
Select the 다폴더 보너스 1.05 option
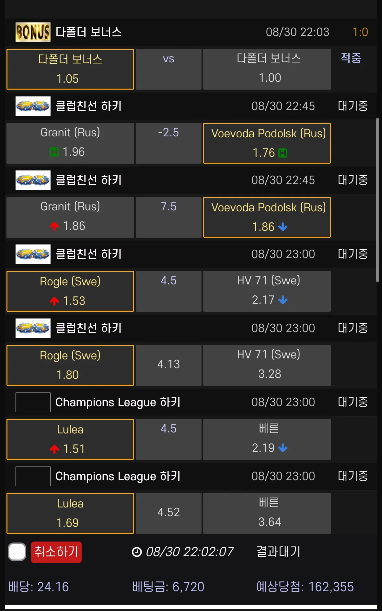[x=70, y=69]
